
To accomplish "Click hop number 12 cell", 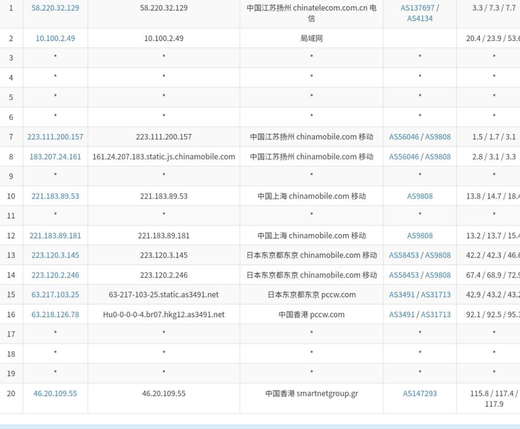I will [x=11, y=236].
